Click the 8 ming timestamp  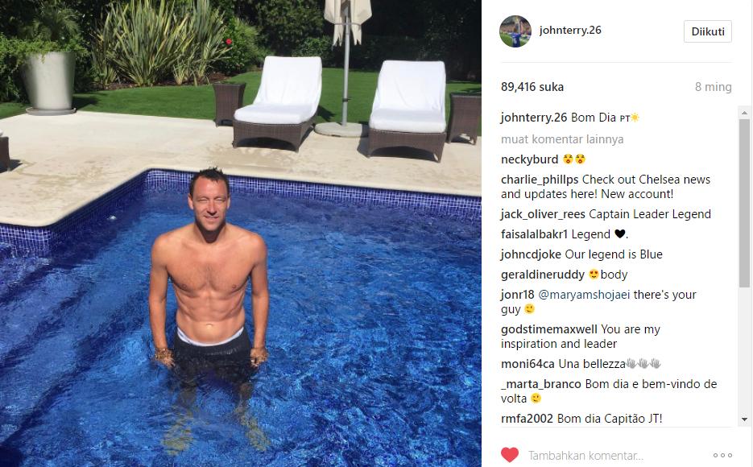[x=714, y=87]
